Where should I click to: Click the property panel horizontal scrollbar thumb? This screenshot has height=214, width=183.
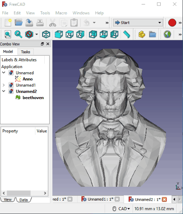pos(19,193)
